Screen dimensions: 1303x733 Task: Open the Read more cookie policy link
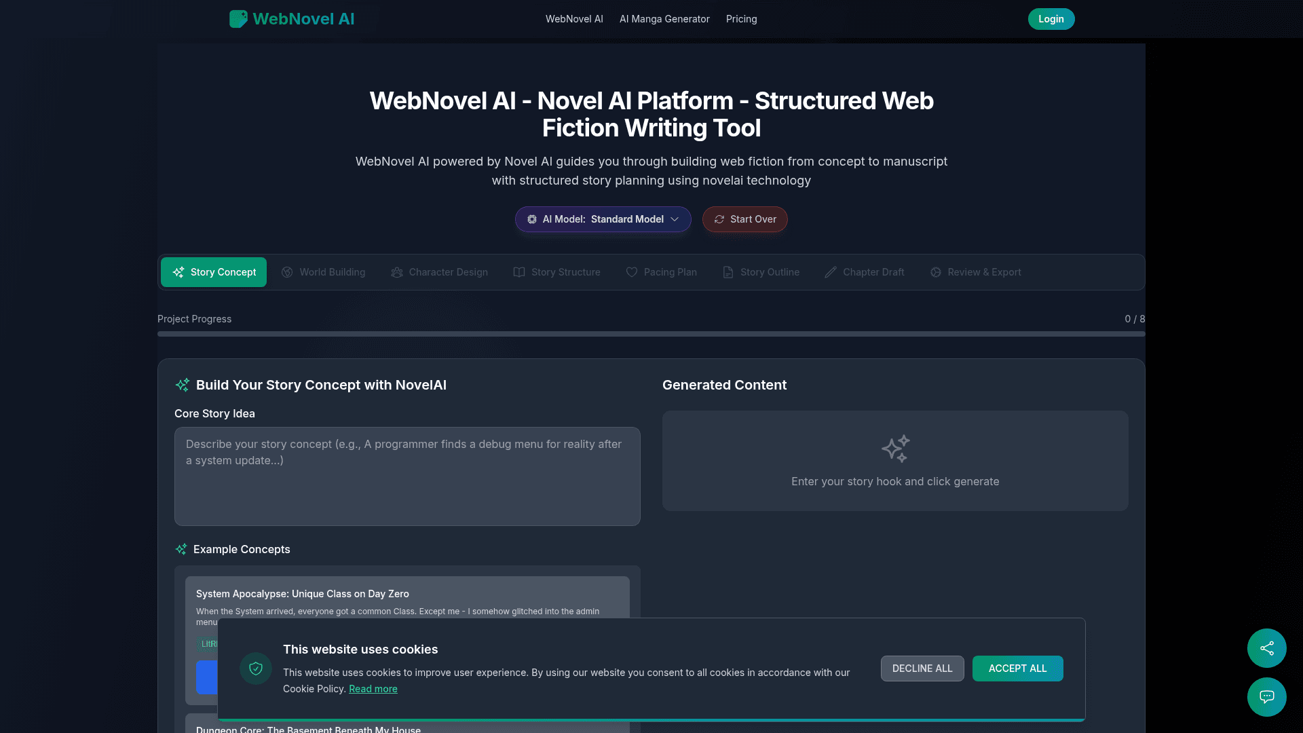point(373,688)
